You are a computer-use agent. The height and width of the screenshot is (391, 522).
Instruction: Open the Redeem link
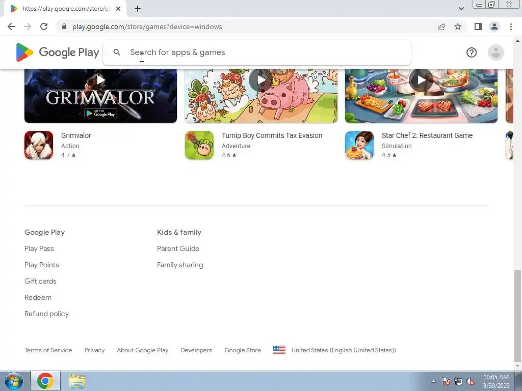coord(38,297)
